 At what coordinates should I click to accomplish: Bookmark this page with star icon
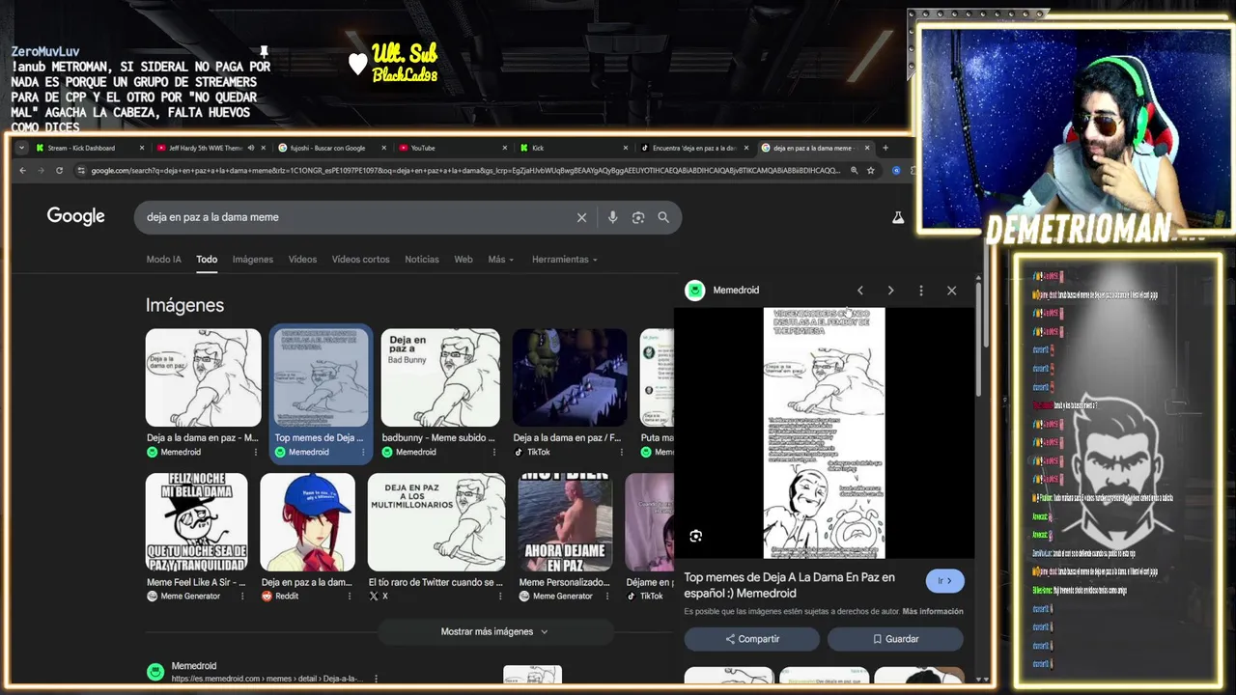[871, 170]
